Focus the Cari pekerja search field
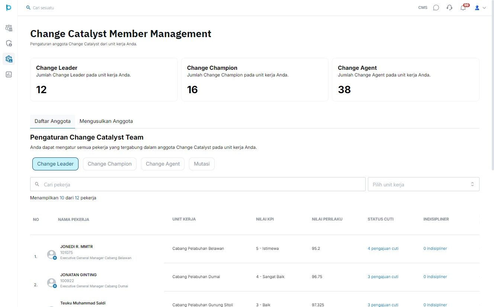Screen dimensions: 494x307 click(x=198, y=184)
